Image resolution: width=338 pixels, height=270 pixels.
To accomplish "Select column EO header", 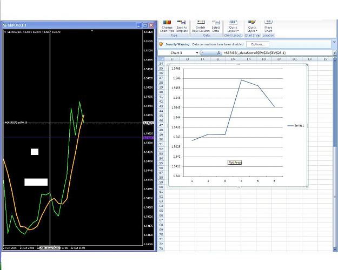I will pyautogui.click(x=264, y=59).
